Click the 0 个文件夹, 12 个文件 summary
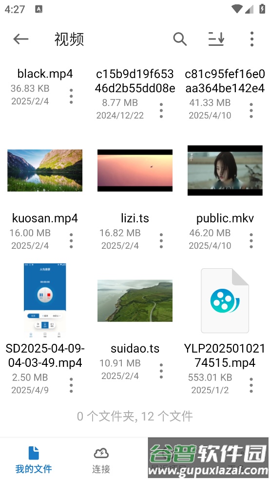Image resolution: width=270 pixels, height=480 pixels. 135,416
